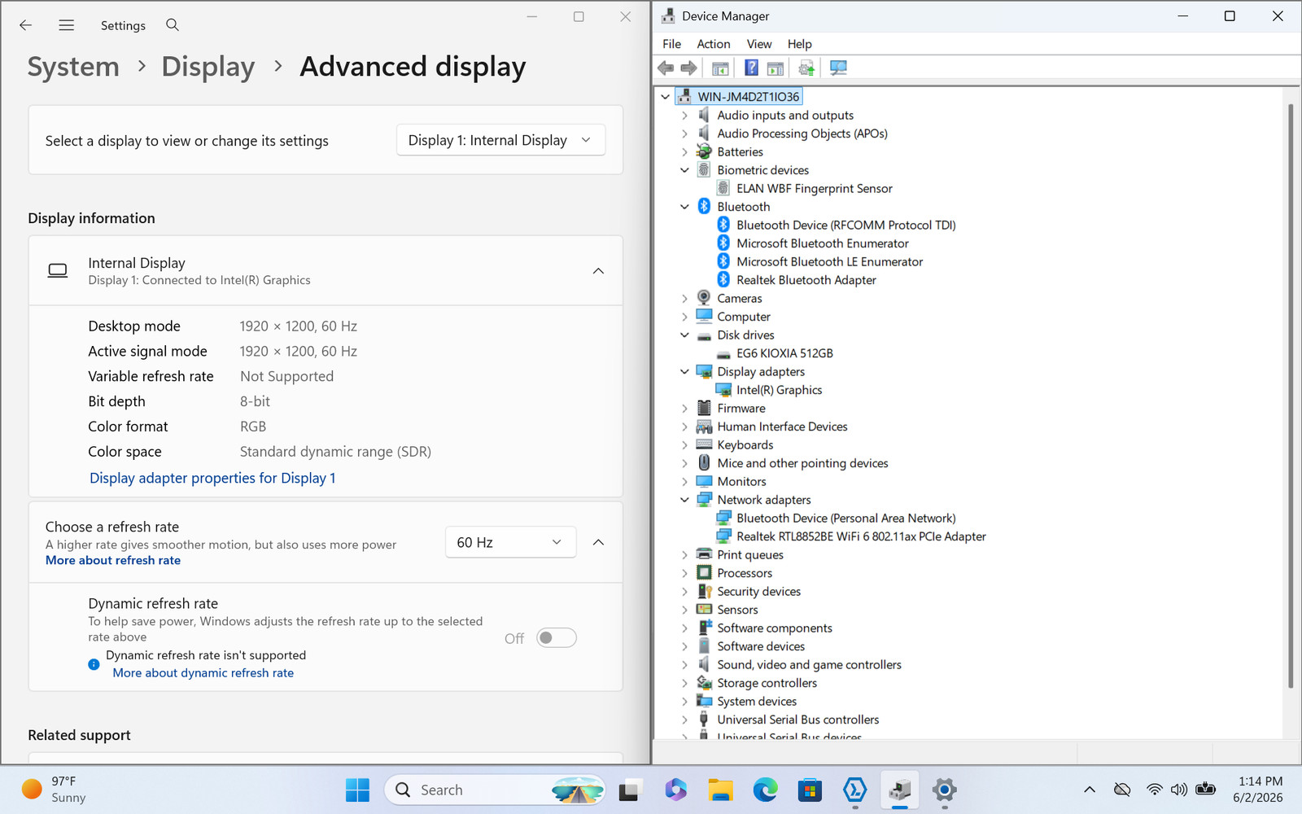Viewport: 1302px width, 814px height.
Task: Open File Explorer from the taskbar
Action: [x=720, y=790]
